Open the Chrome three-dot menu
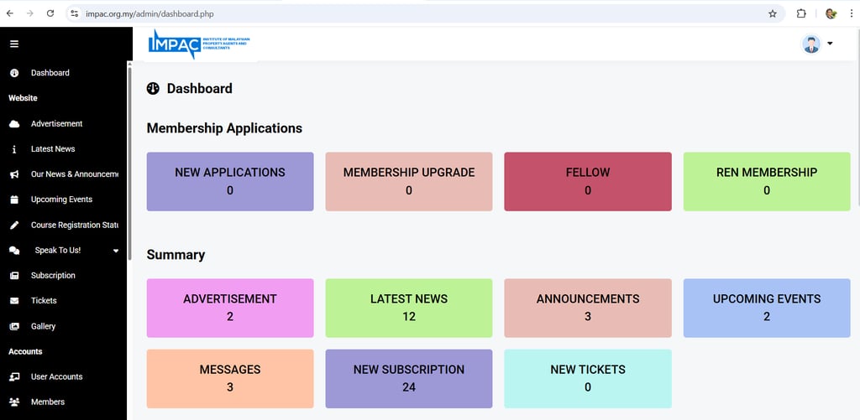Viewport: 860px width, 420px height. tap(851, 13)
